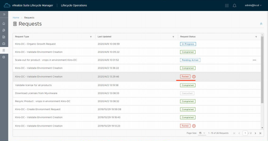The image size is (268, 141).
Task: Go to next page of requests
Action: coord(255,133)
